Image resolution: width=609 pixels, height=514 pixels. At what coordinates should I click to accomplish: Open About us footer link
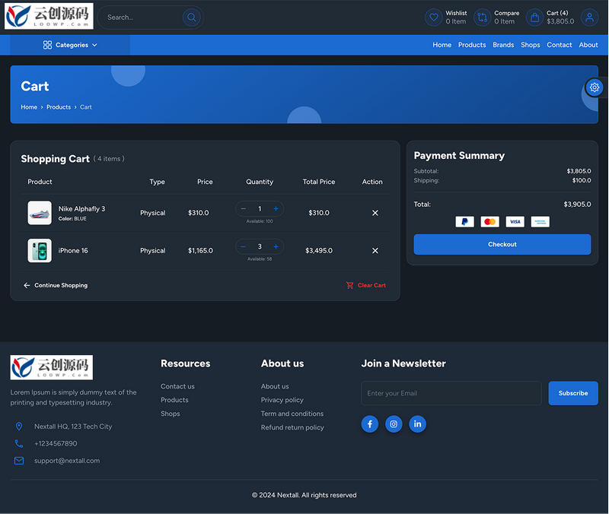[x=275, y=386]
